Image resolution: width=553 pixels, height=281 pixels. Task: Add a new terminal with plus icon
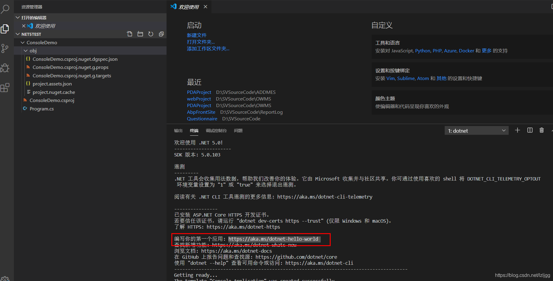517,130
